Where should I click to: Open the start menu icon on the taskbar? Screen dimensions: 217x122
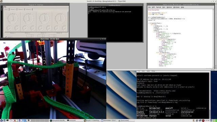click(1, 121)
